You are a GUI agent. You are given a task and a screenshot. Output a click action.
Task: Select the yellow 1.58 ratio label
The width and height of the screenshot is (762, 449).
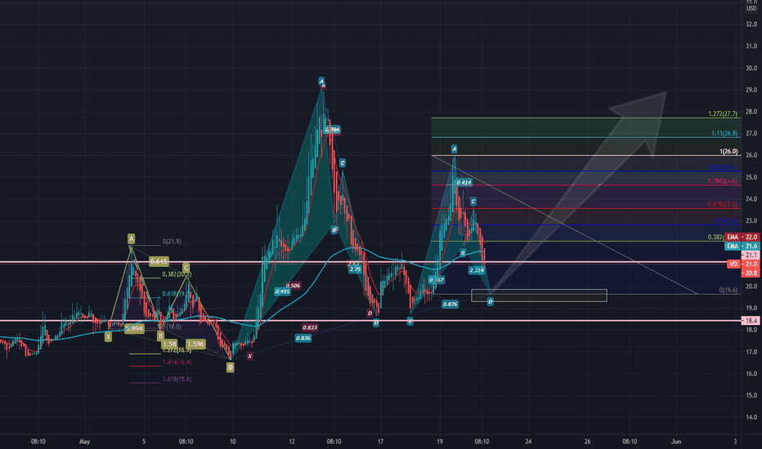click(x=169, y=344)
